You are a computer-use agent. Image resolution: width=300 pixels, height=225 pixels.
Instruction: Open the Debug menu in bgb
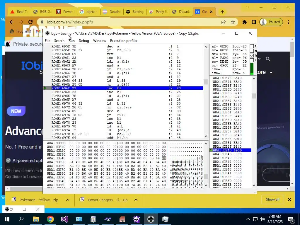[84, 40]
